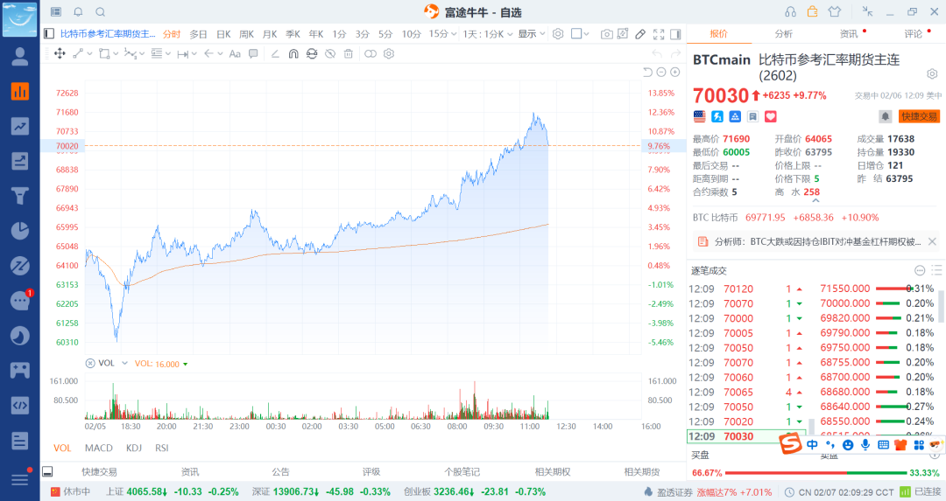The image size is (946, 501).
Task: Open the pie chart sidebar icon
Action: [20, 231]
